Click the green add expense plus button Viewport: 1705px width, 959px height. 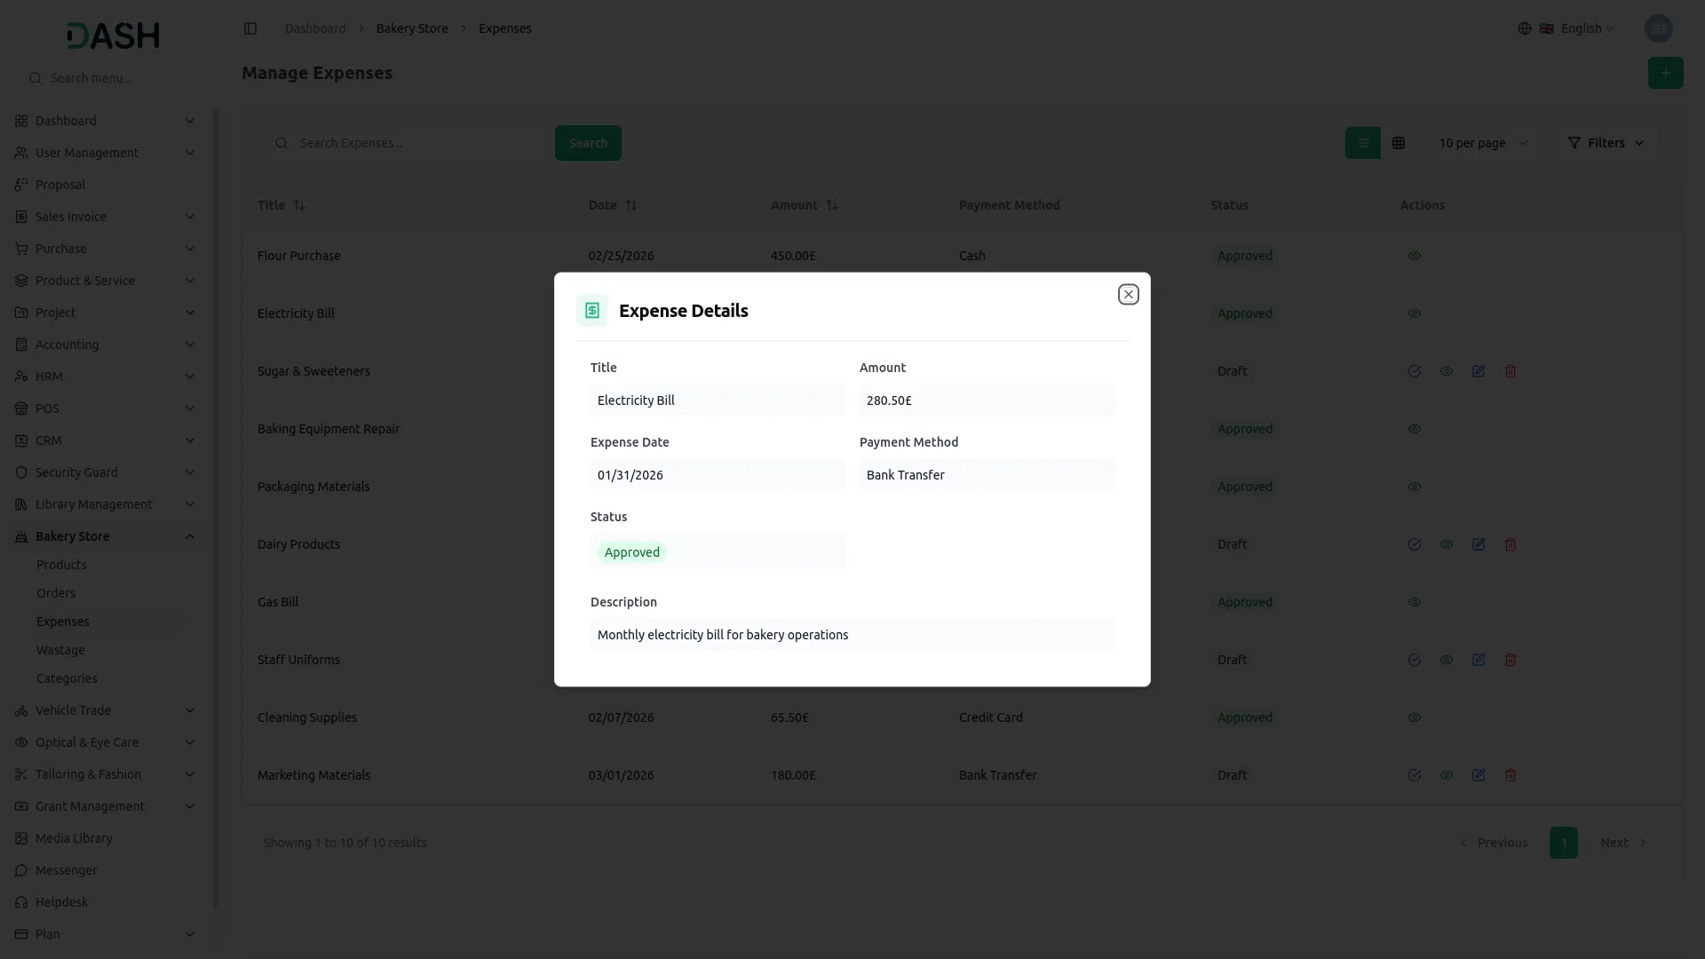(x=1665, y=73)
